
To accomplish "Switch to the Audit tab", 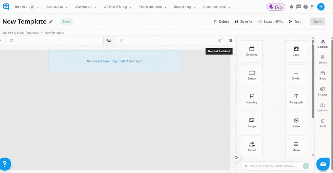I will click(323, 123).
